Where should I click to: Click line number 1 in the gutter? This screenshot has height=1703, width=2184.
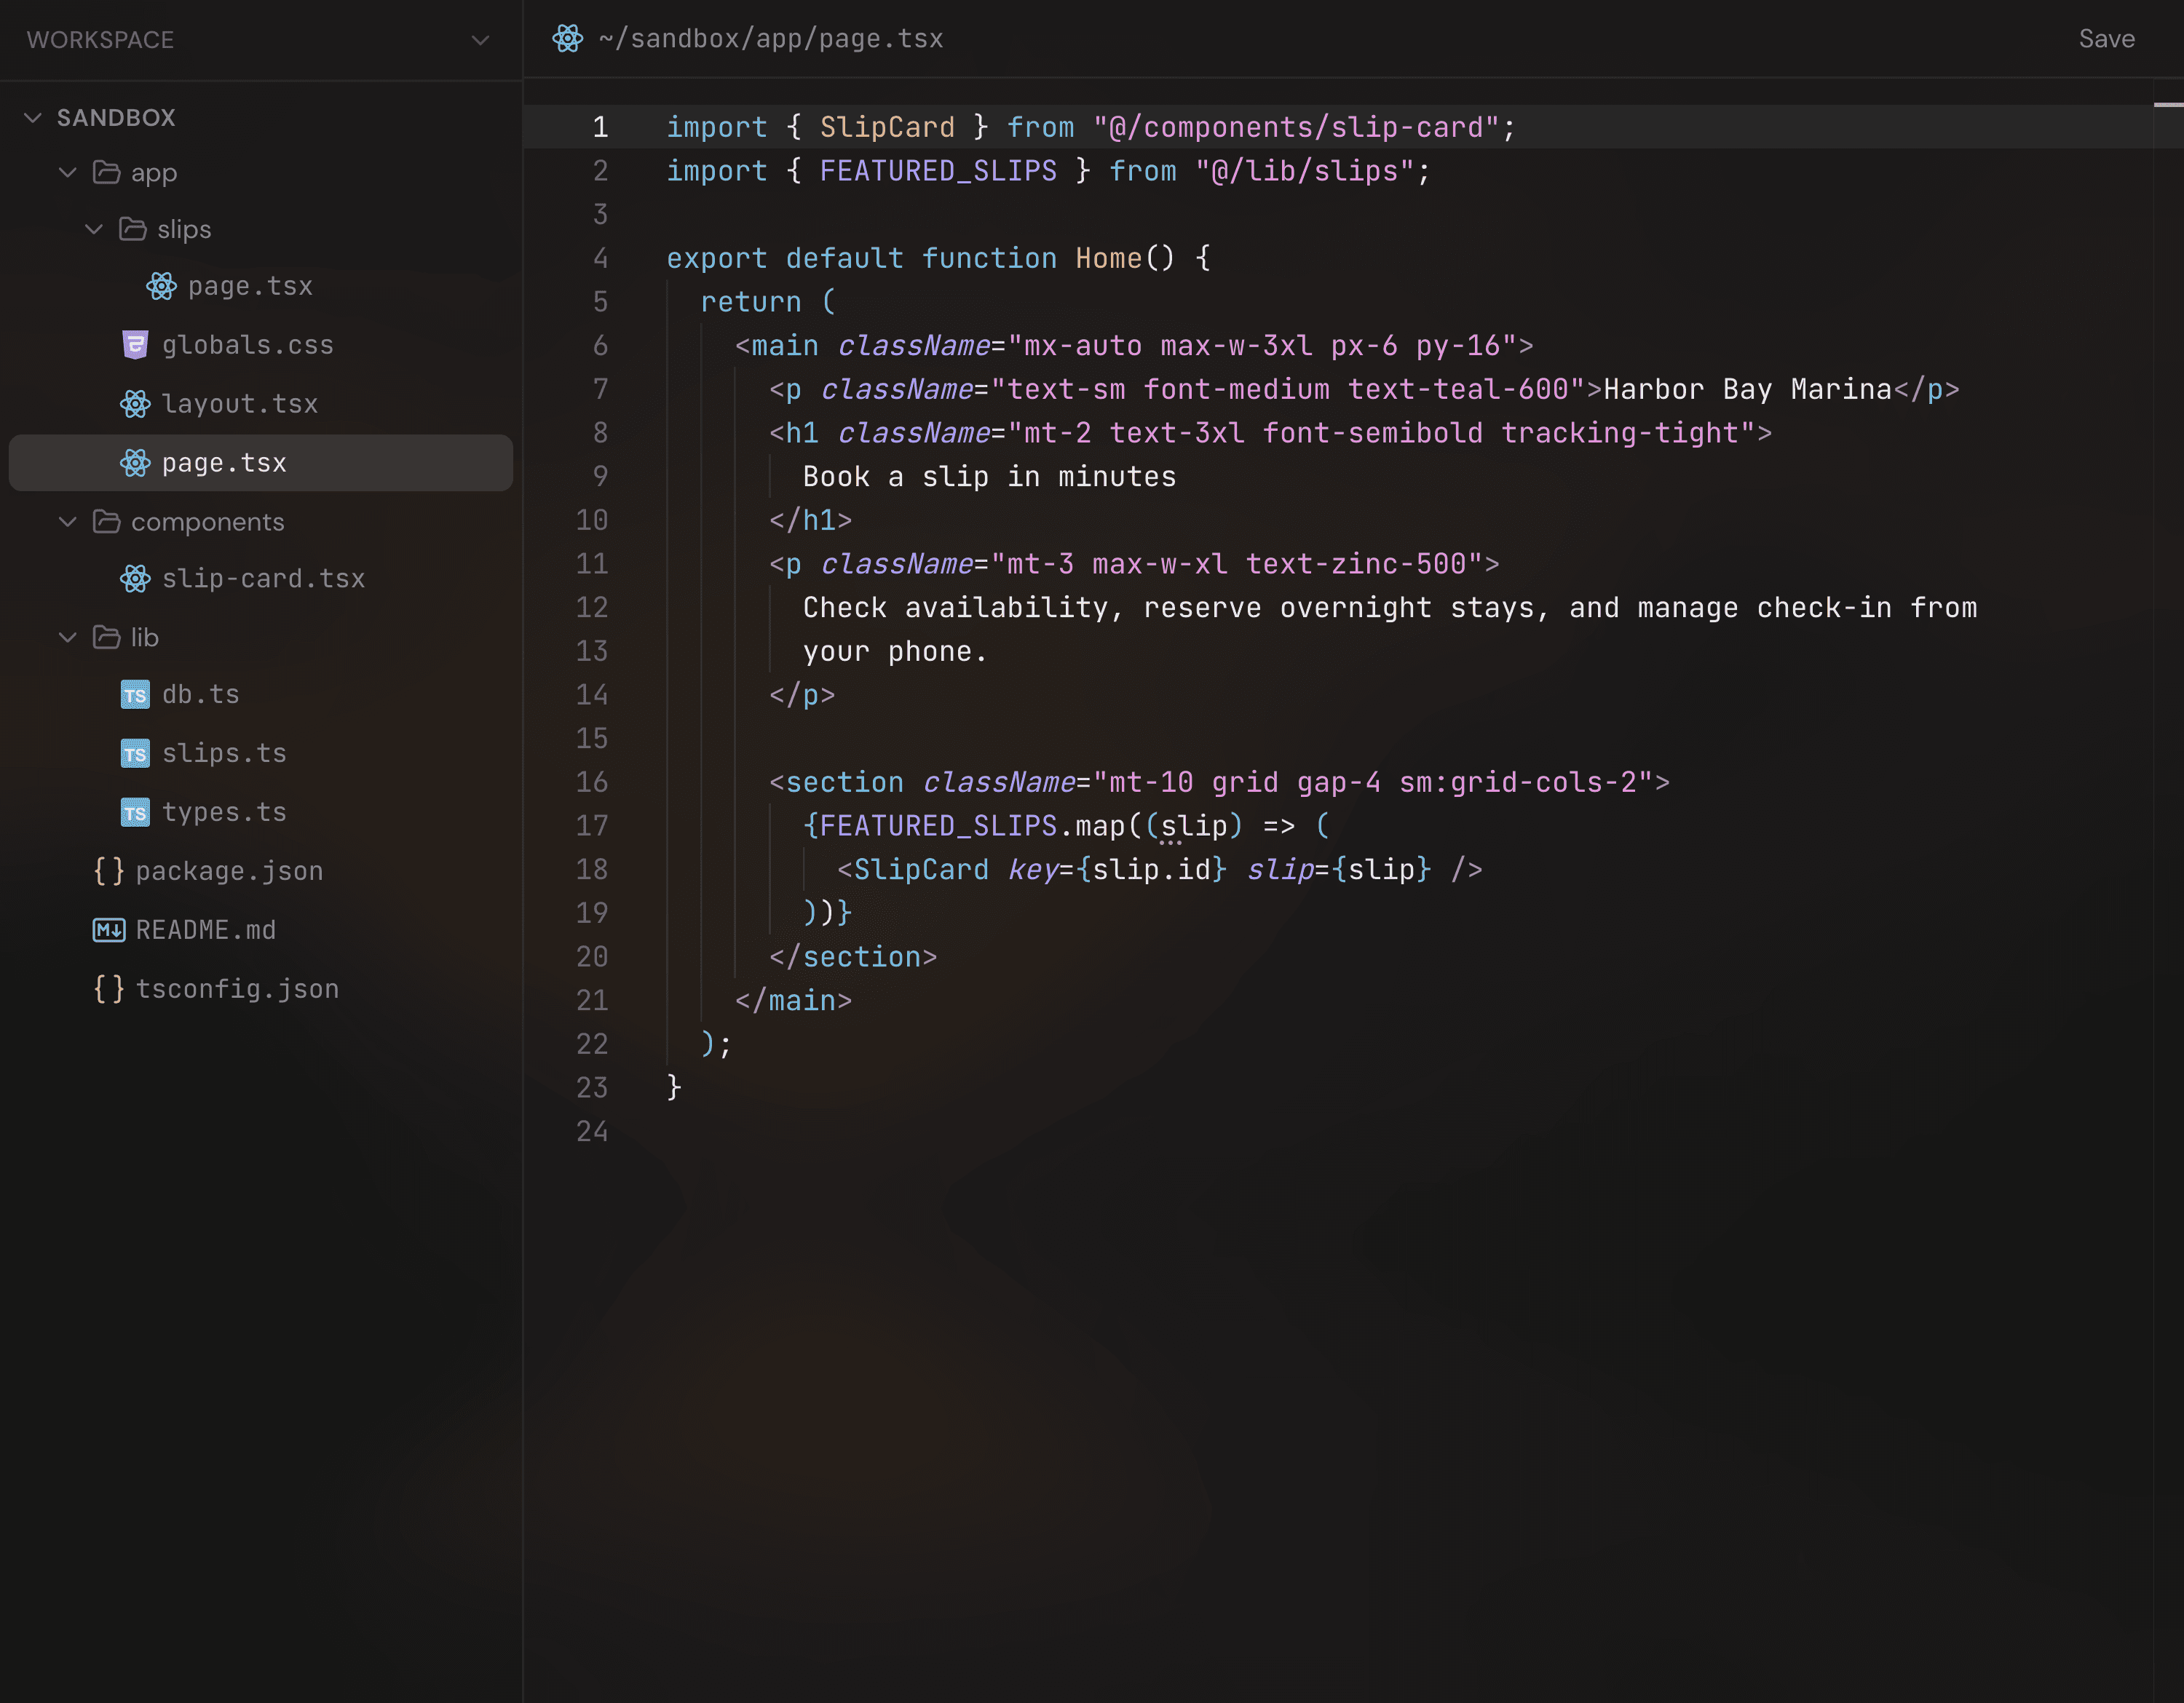600,127
